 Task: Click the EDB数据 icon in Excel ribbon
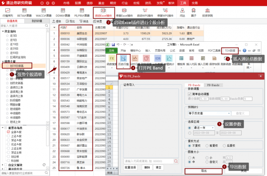coord(158,58)
